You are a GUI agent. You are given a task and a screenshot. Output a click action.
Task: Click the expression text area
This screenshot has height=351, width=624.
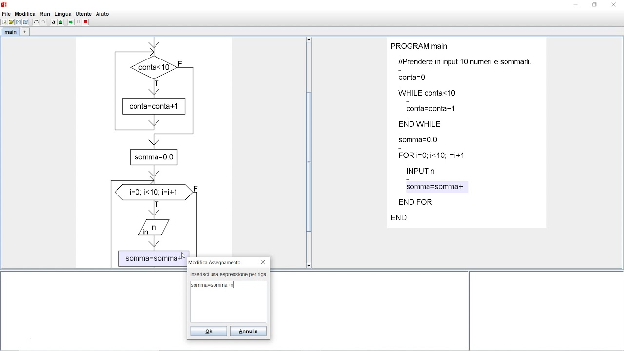click(228, 301)
